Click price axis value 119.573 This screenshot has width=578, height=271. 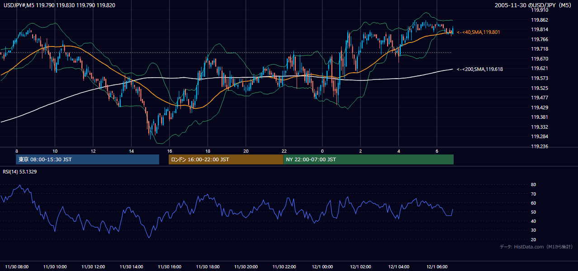click(x=539, y=78)
